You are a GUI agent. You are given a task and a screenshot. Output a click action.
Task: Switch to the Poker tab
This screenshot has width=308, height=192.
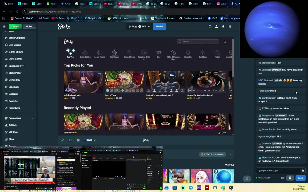pos(29,26)
